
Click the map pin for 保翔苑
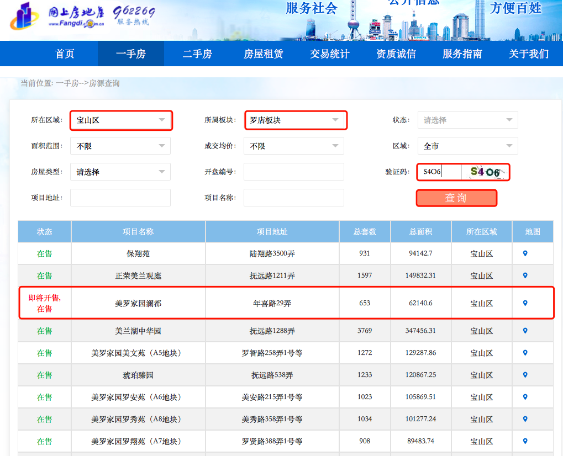pyautogui.click(x=524, y=253)
